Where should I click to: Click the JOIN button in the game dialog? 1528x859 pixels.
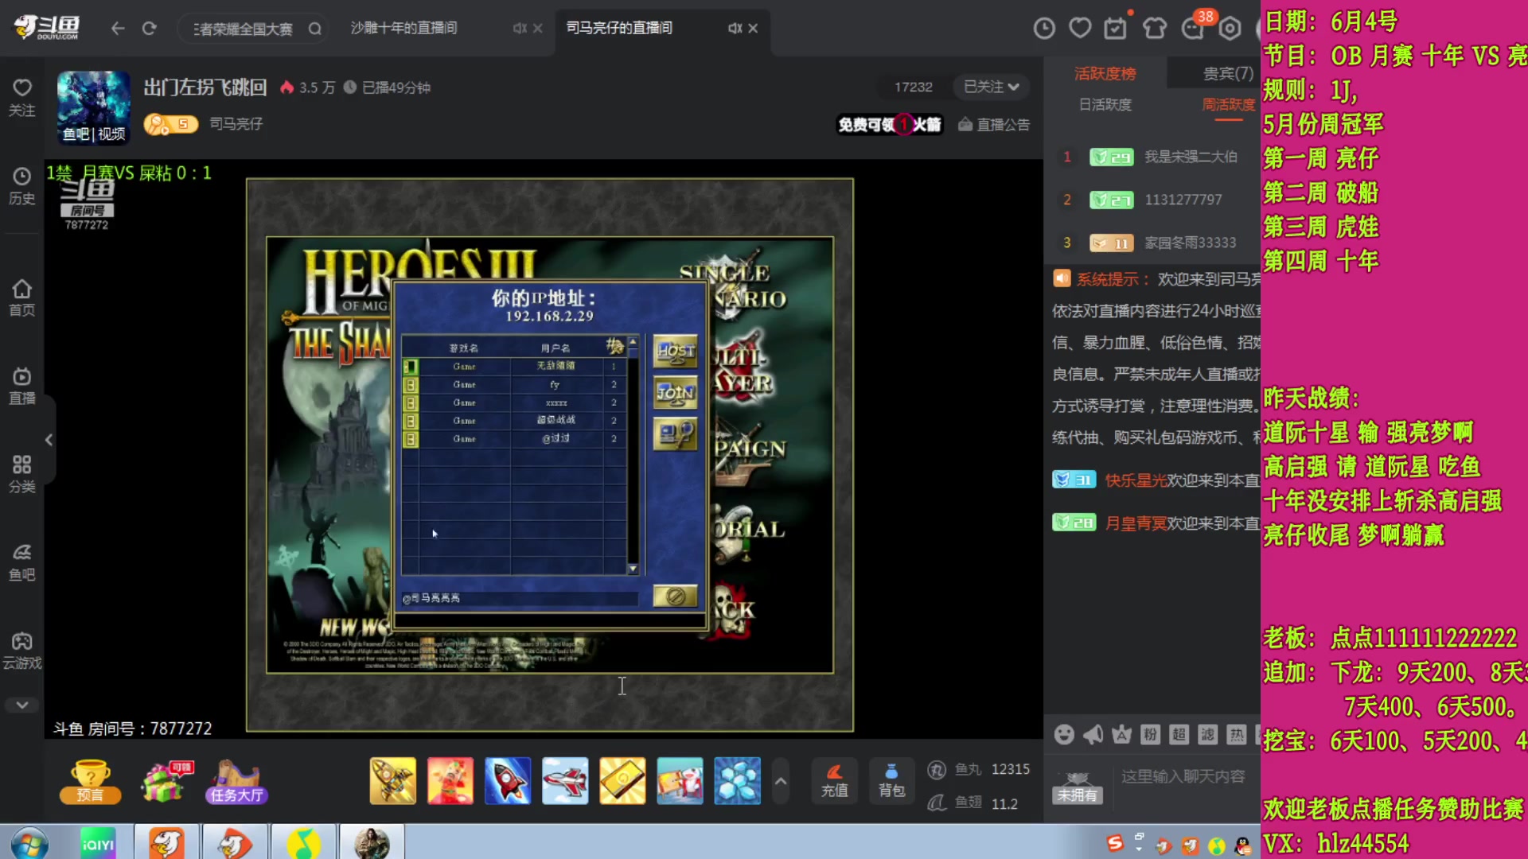tap(675, 393)
